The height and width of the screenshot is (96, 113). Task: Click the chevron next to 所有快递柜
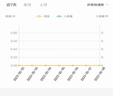coord(107,5)
